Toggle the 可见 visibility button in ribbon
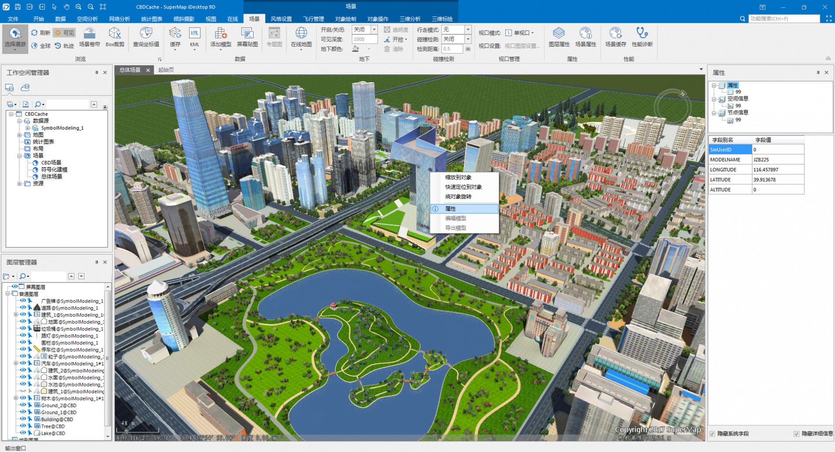The width and height of the screenshot is (835, 452). point(64,33)
